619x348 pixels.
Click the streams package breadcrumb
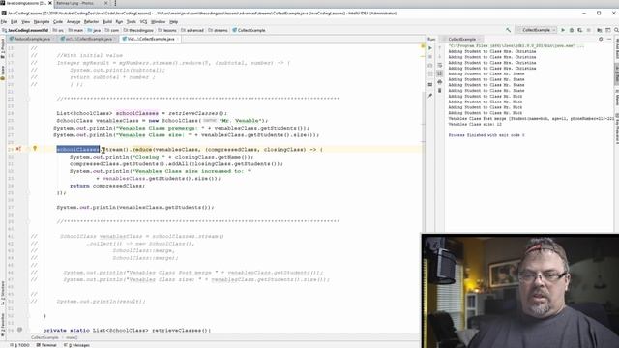[218, 30]
